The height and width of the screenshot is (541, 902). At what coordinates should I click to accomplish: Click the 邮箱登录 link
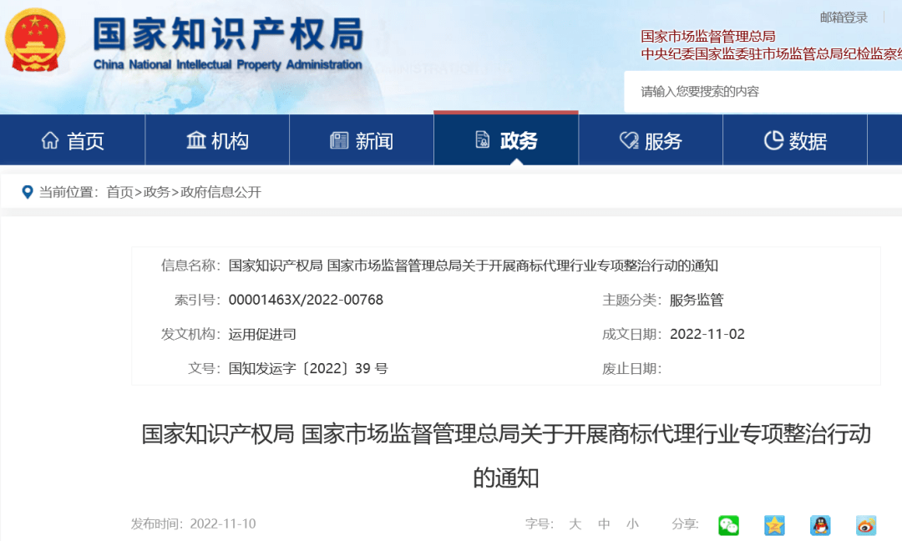pos(844,18)
